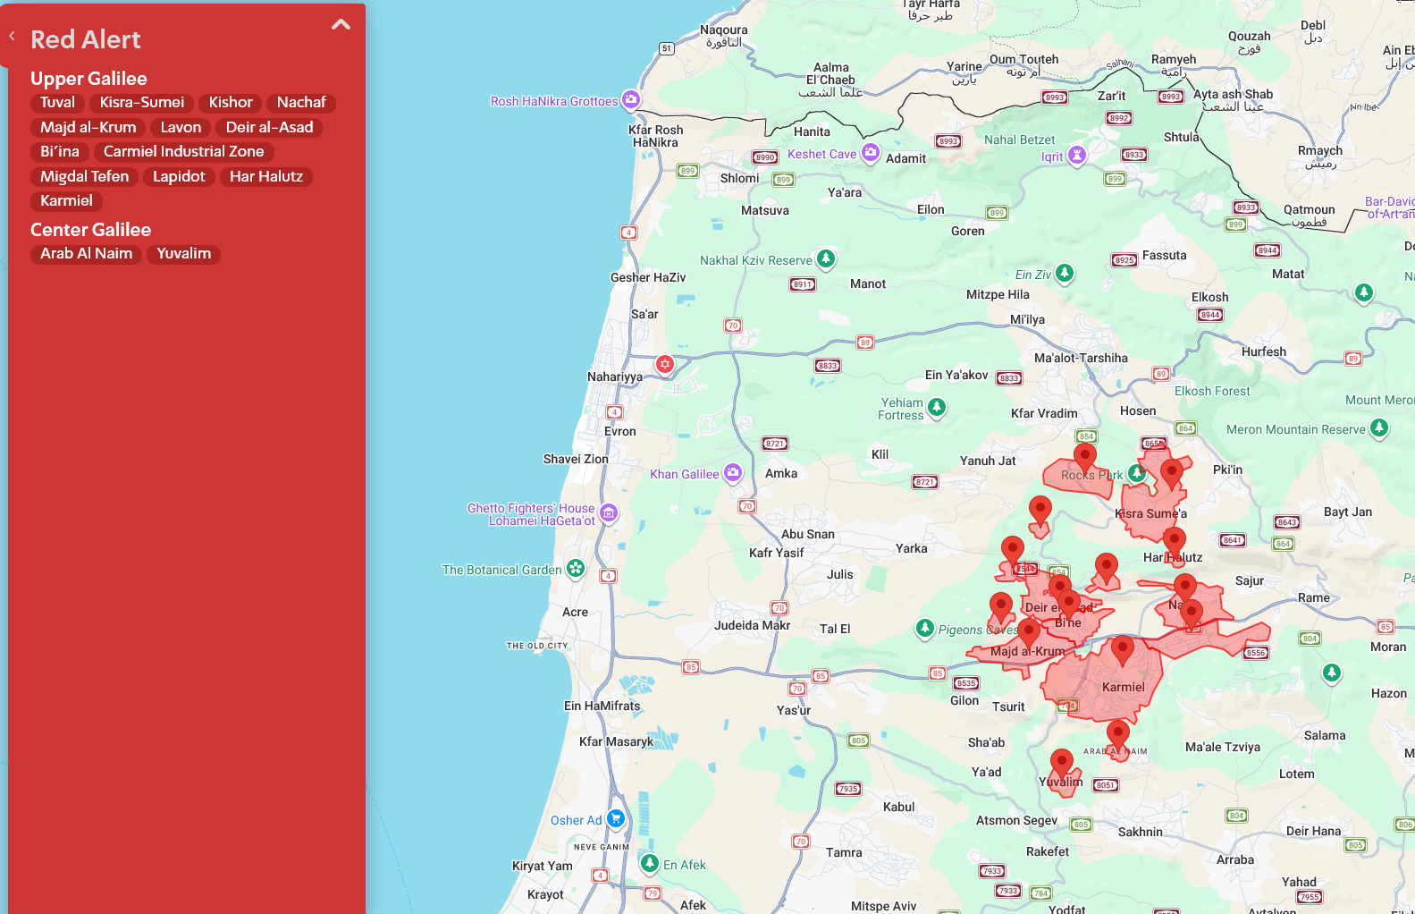Select the Majd al-Krum chip in the alert list
Screen dimensions: 1415x914
click(x=88, y=128)
